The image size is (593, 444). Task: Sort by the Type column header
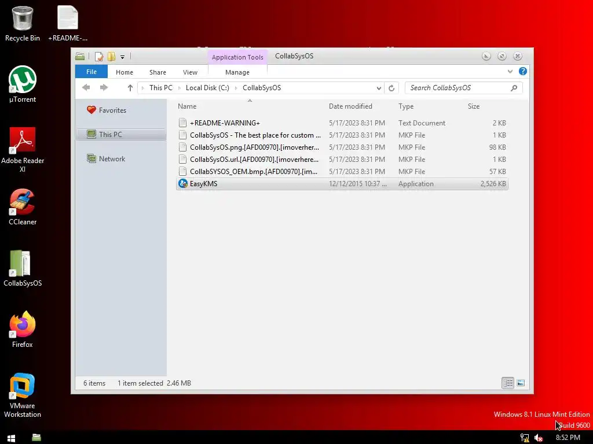point(406,106)
